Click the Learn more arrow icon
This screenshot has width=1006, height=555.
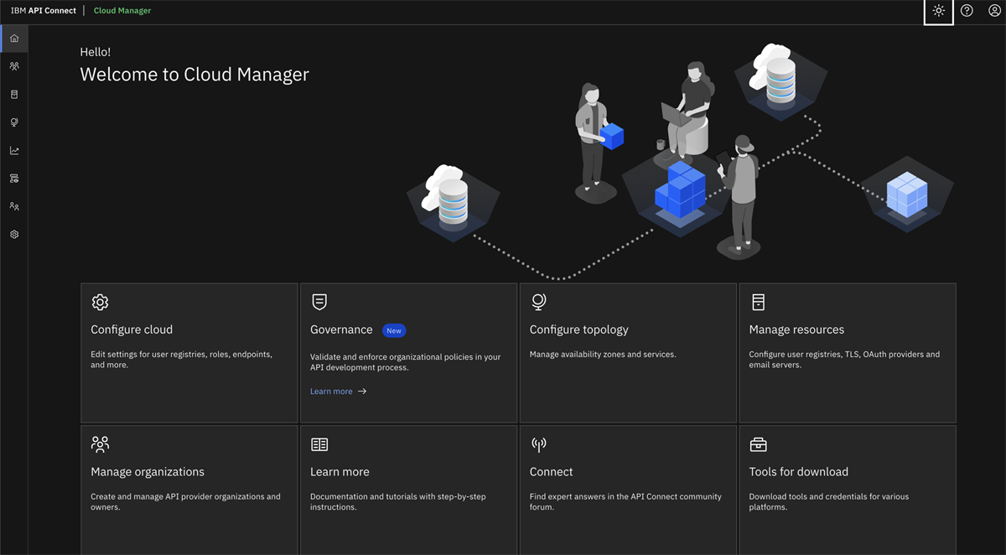point(362,392)
